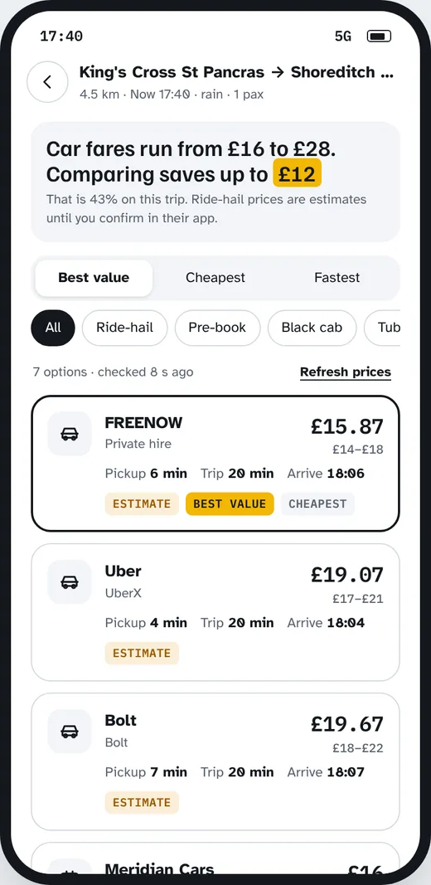This screenshot has height=885, width=431.
Task: Tap the back arrow button
Action: coord(47,82)
